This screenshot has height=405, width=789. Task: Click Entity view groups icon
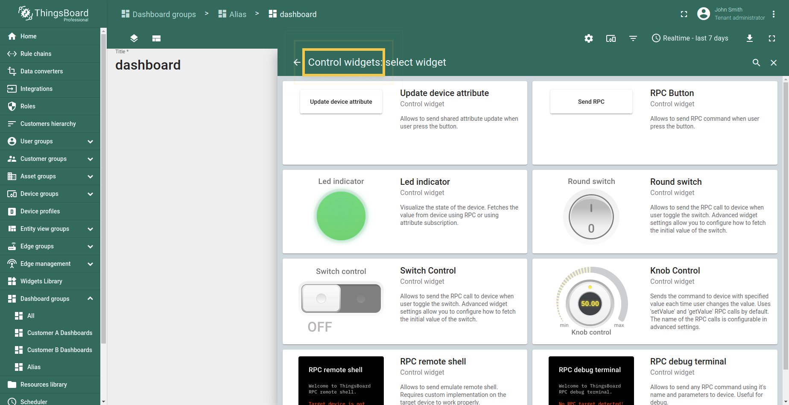pyautogui.click(x=12, y=229)
